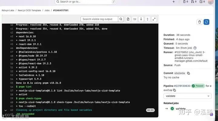Click the Search or go to field
The image size is (218, 121).
click(x=86, y=2)
